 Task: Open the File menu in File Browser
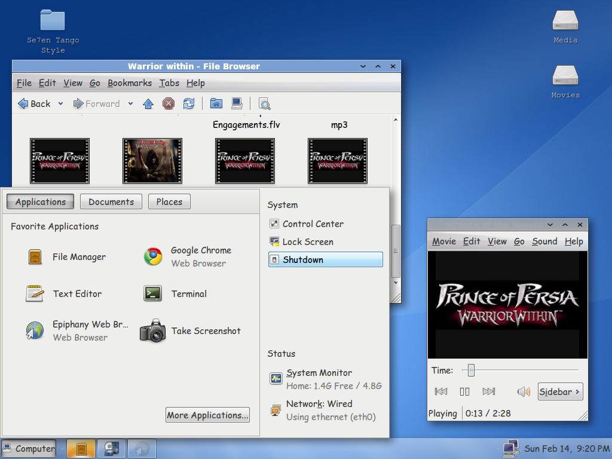tap(24, 83)
